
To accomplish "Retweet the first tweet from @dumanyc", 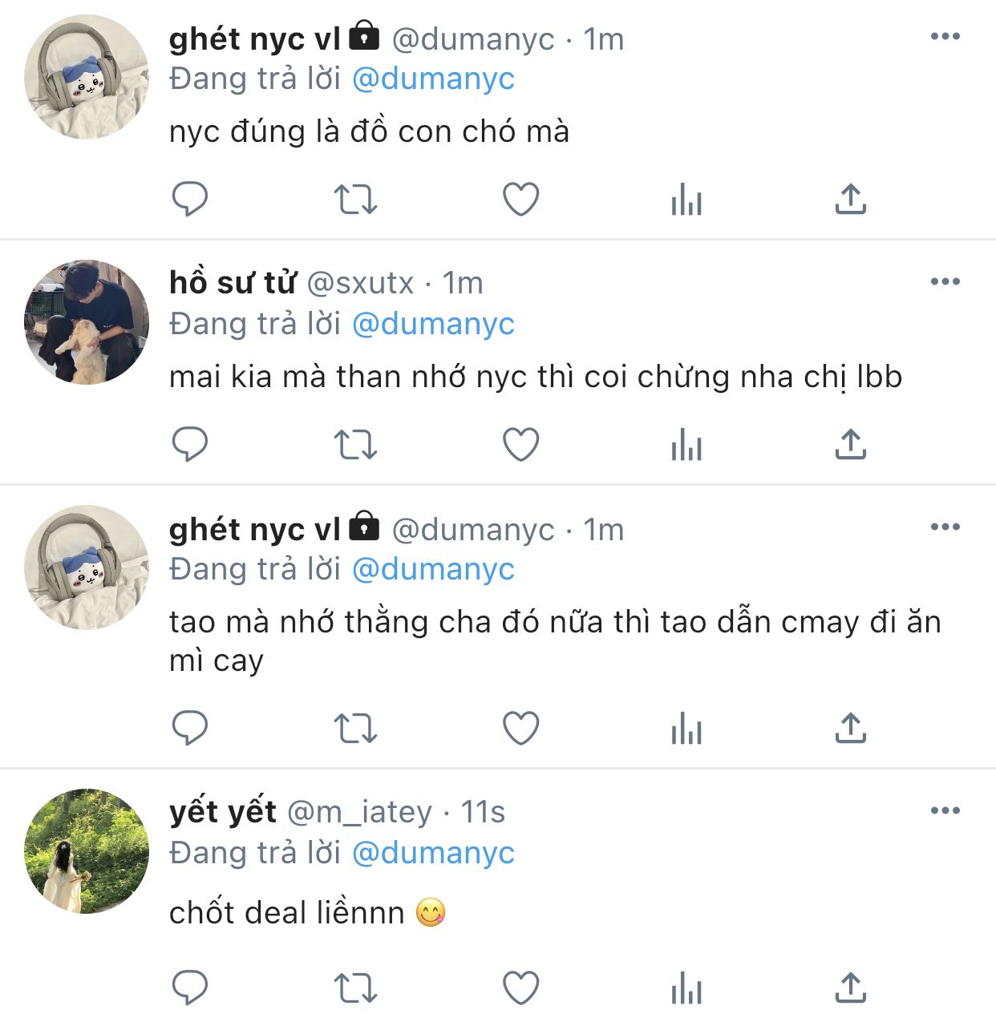I will pyautogui.click(x=355, y=199).
